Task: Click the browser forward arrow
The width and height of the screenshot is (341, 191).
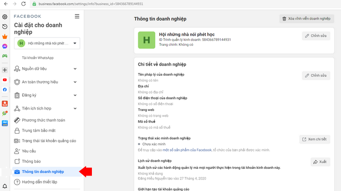Action: coord(15,4)
